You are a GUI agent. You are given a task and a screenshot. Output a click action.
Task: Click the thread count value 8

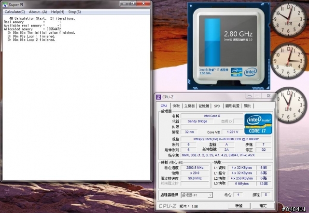(x=266, y=195)
